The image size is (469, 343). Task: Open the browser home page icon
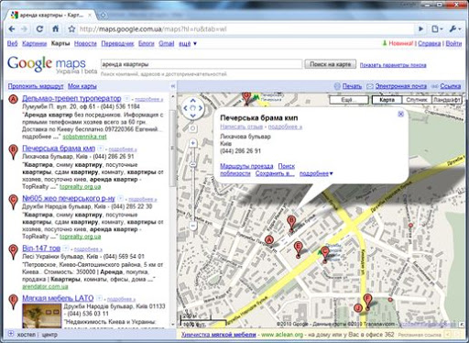pyautogui.click(x=56, y=29)
